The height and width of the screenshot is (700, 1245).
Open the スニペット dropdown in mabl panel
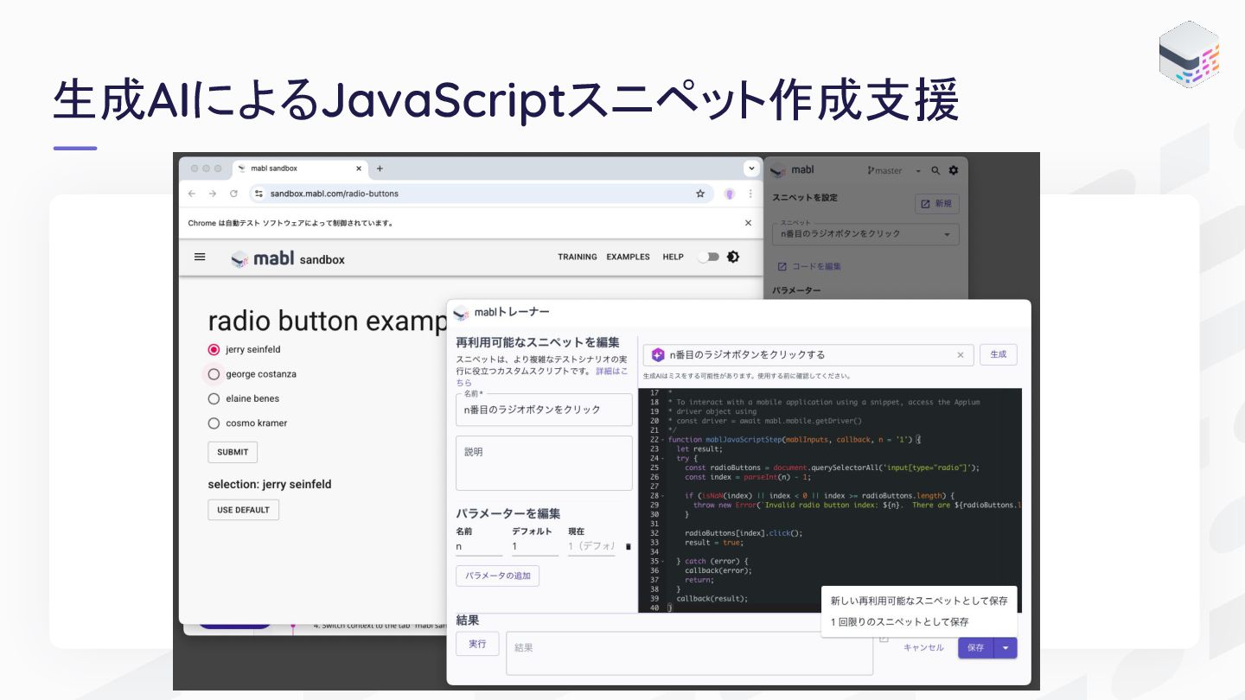coord(865,234)
